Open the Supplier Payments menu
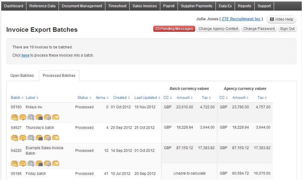The image size is (302, 180). tap(196, 6)
